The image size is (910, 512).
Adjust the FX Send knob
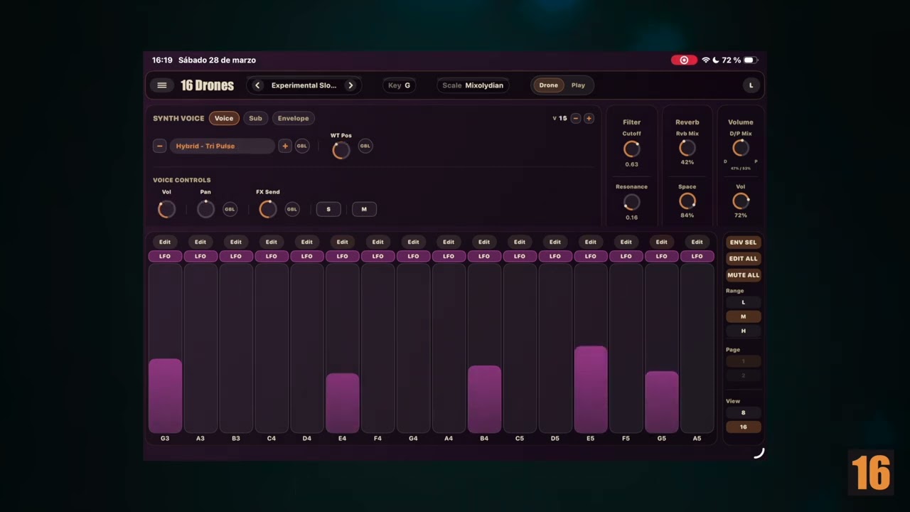tap(267, 209)
